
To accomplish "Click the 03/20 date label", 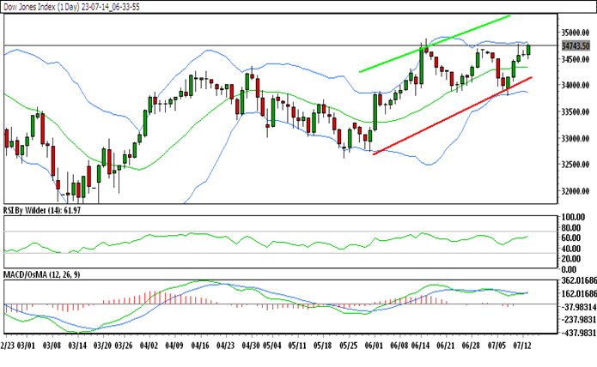I will click(x=102, y=346).
